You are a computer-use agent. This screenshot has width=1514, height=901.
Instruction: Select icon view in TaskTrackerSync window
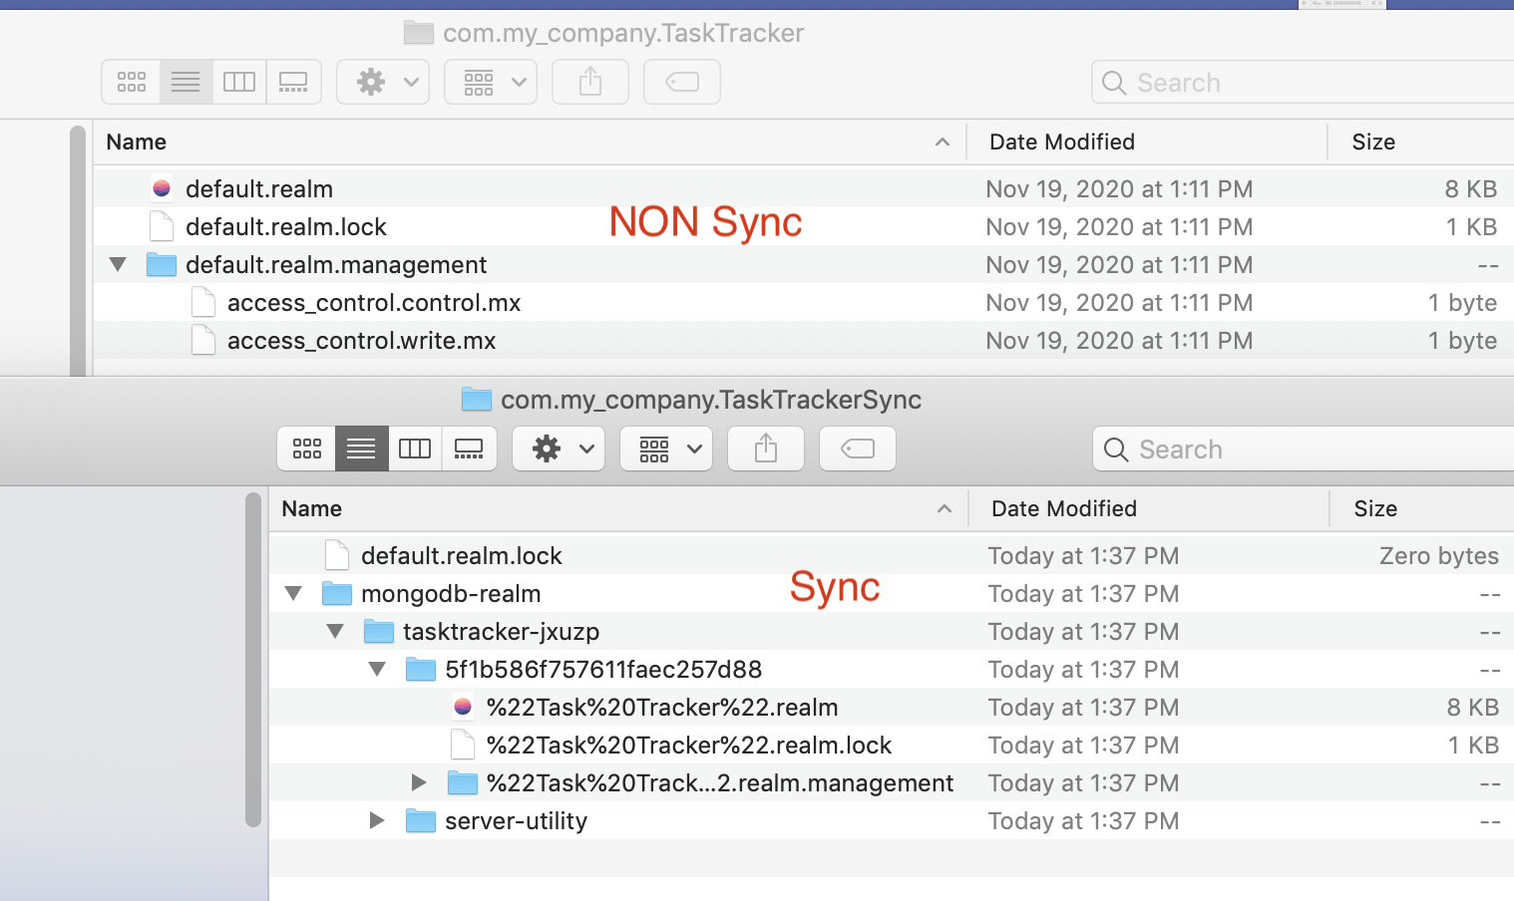coord(307,449)
